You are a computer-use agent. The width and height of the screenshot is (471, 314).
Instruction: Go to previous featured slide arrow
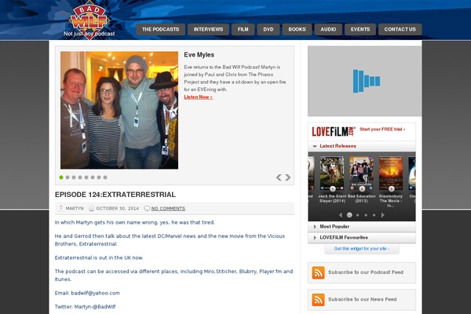point(279,177)
